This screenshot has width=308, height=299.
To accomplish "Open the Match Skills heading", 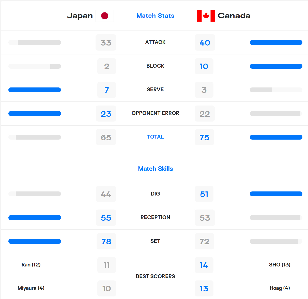I will click(155, 169).
